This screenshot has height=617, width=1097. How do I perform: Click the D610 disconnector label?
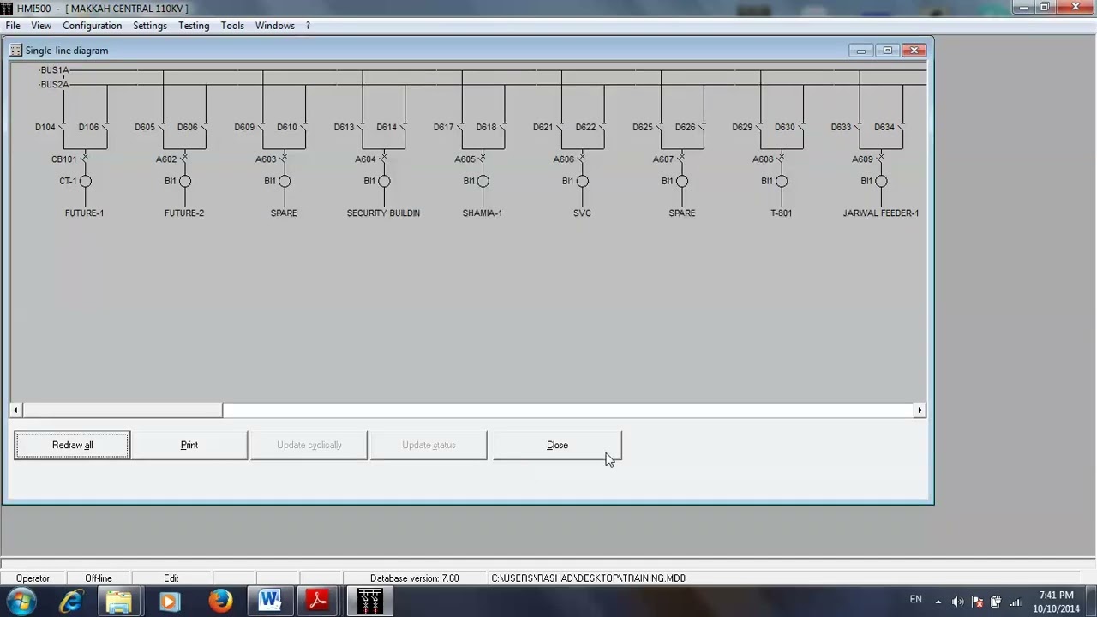287,127
